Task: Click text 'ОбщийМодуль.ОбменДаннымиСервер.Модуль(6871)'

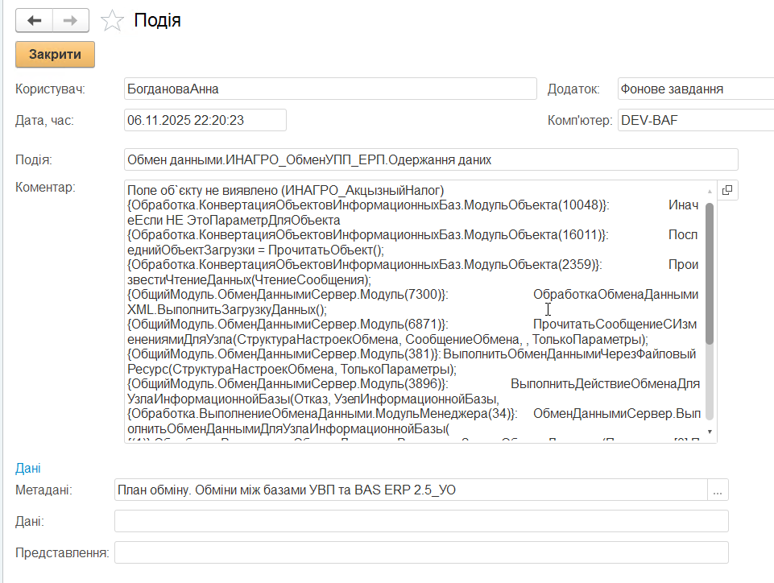Action: 288,325
